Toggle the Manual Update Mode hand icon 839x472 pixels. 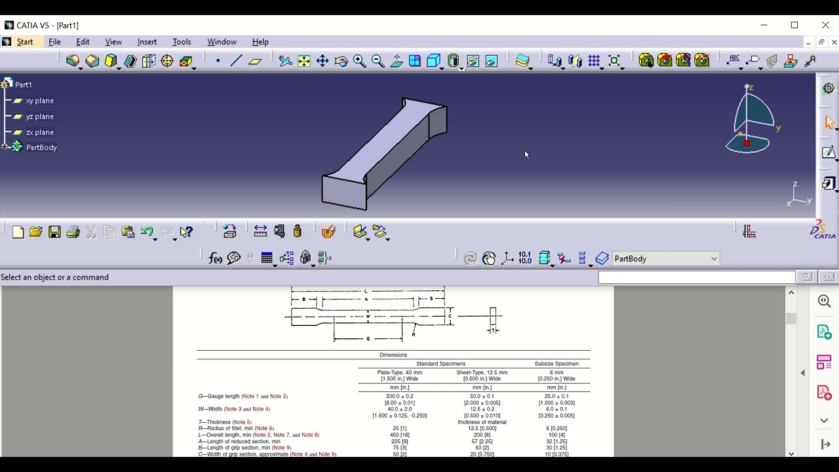coord(489,258)
